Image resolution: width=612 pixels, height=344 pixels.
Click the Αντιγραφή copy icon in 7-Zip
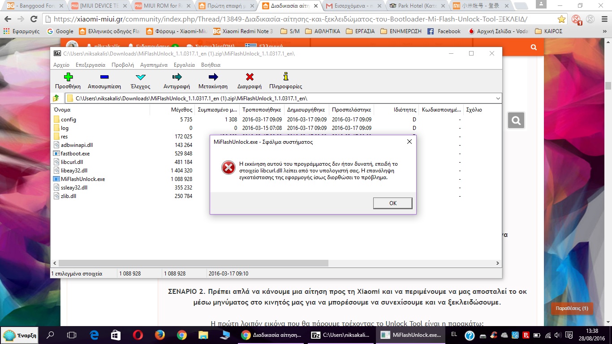pyautogui.click(x=177, y=77)
